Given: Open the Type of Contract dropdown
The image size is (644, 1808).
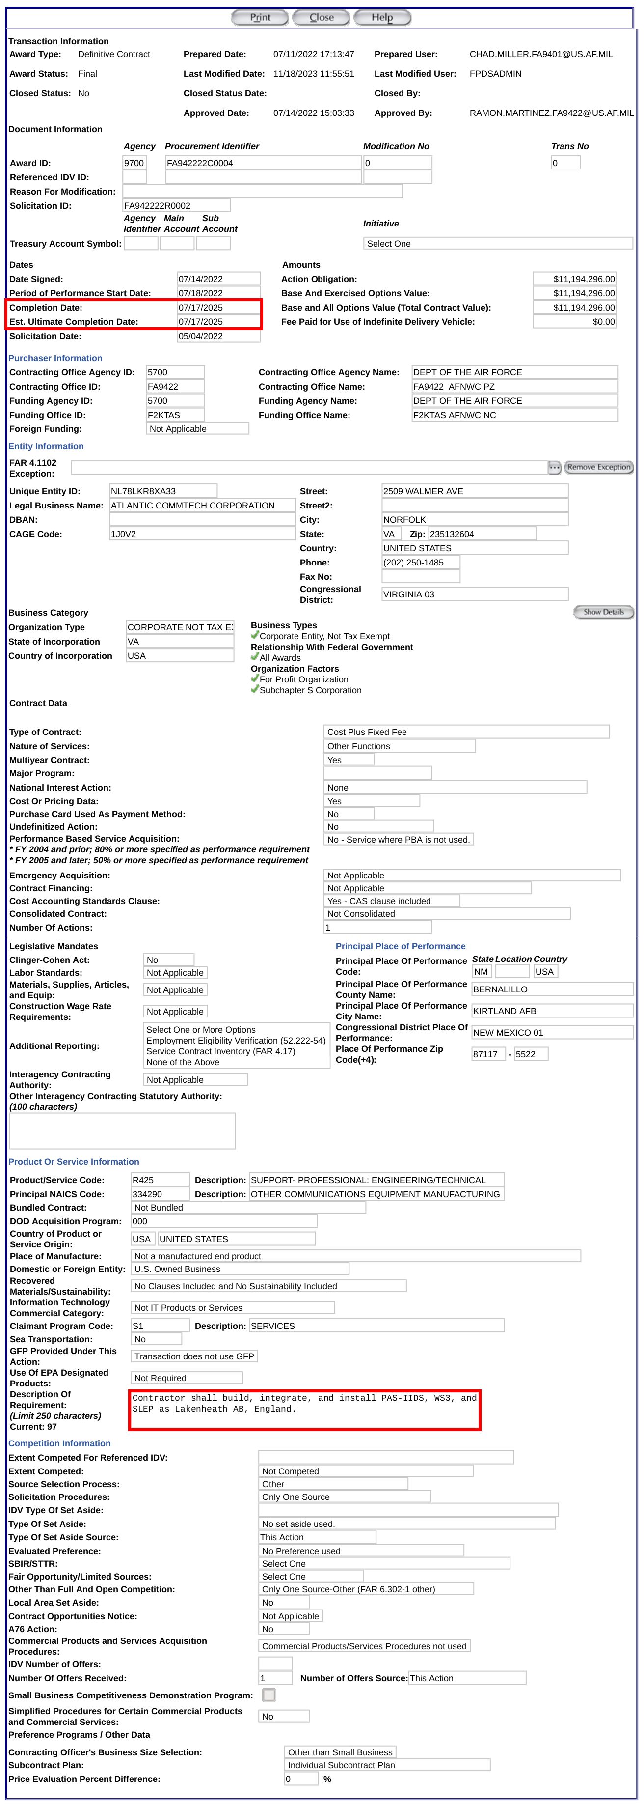Looking at the screenshot, I should pyautogui.click(x=466, y=732).
